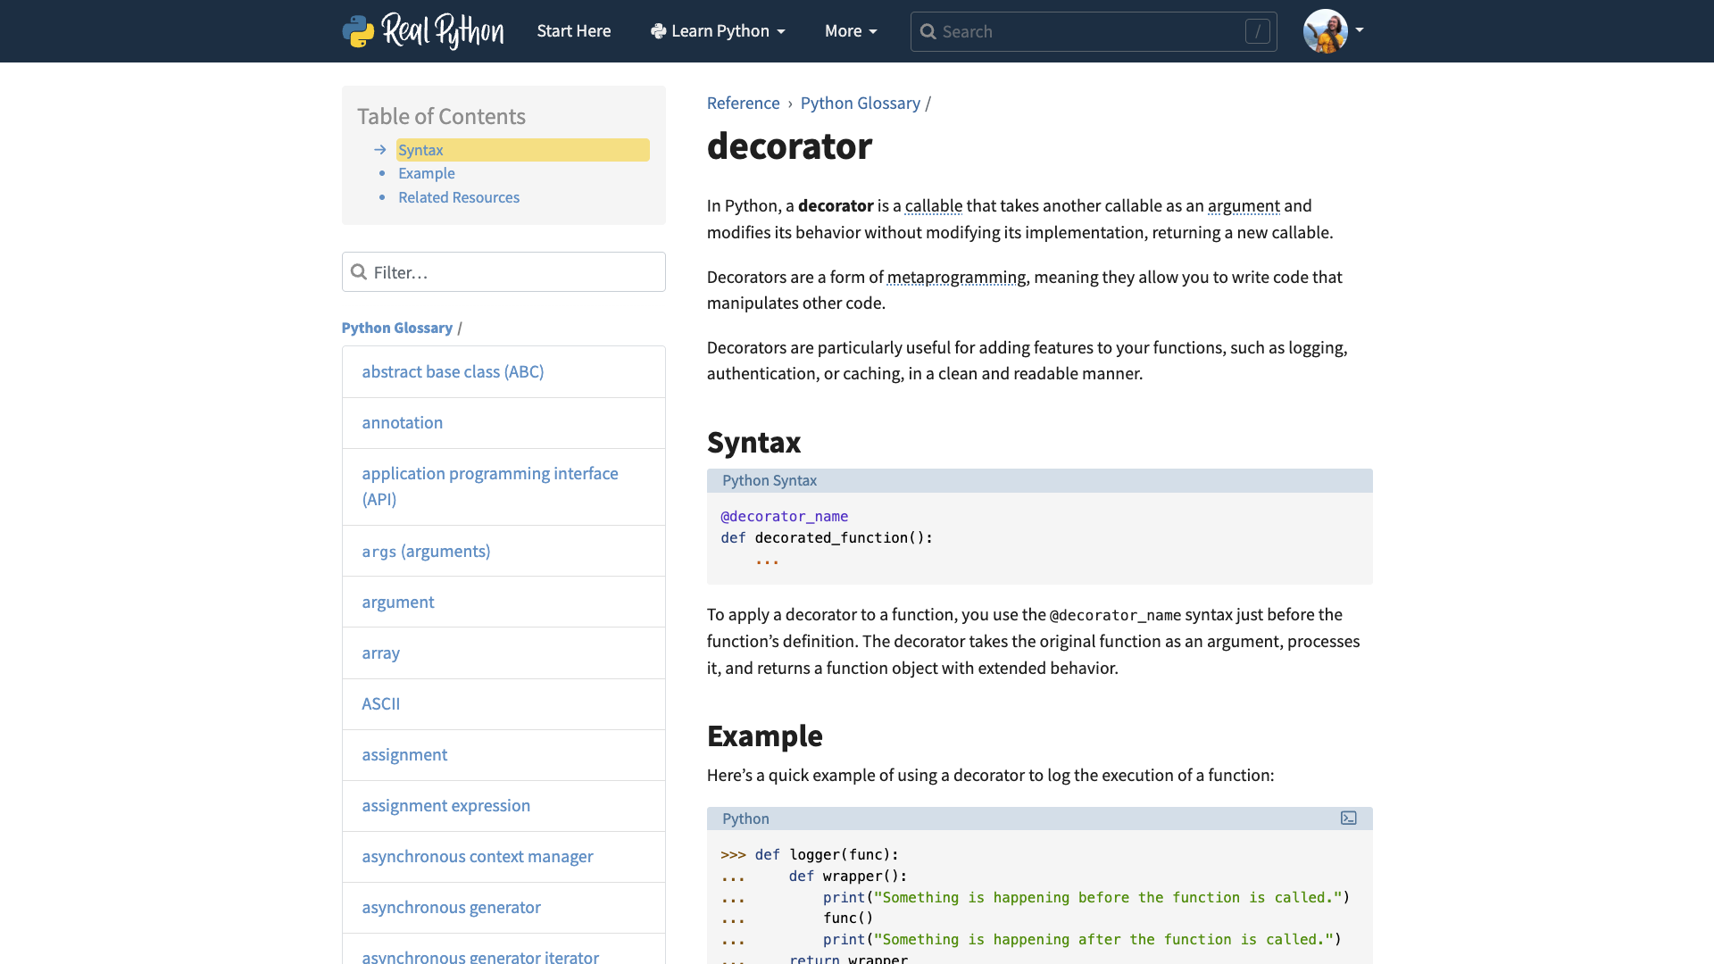Toggle the interactive prompt icon in Python code block

coord(1348,819)
